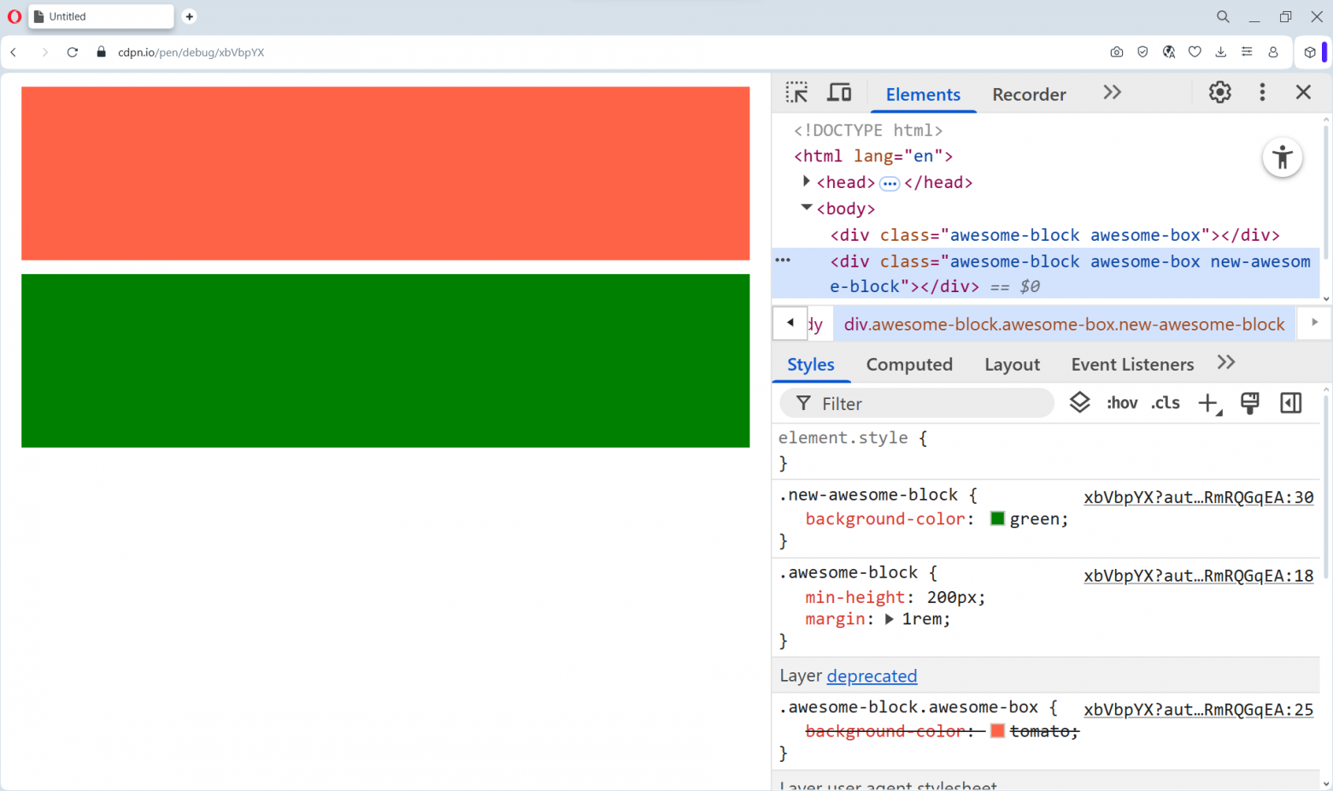
Task: Click the accessibility overlay button
Action: pyautogui.click(x=1283, y=157)
